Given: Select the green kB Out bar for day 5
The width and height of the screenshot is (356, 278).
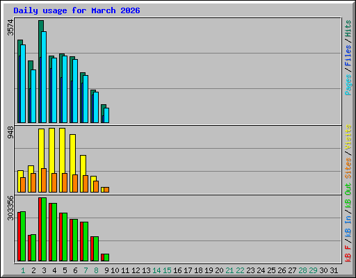Looking at the screenshot, I should tap(65, 237).
